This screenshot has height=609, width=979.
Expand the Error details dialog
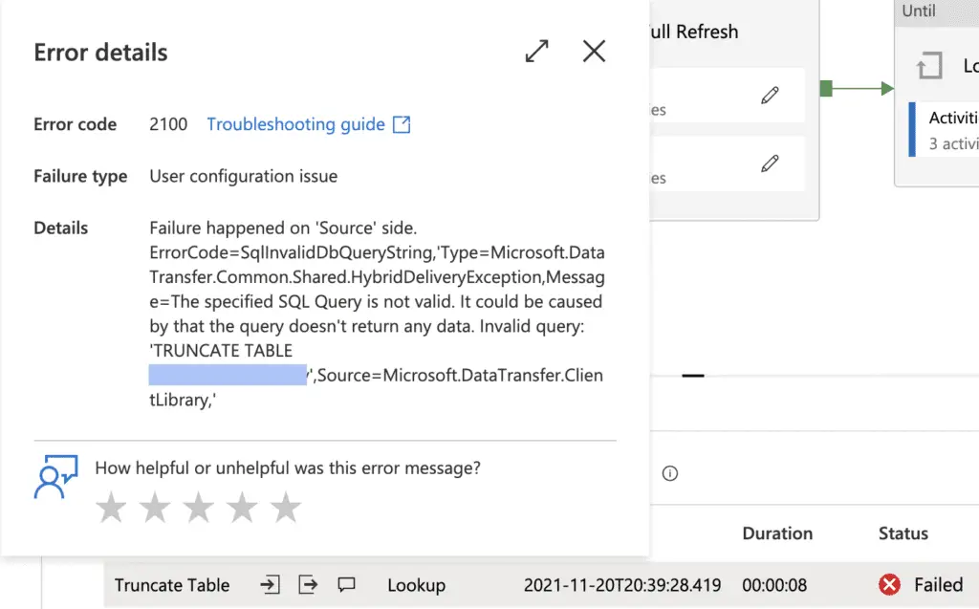(x=537, y=52)
